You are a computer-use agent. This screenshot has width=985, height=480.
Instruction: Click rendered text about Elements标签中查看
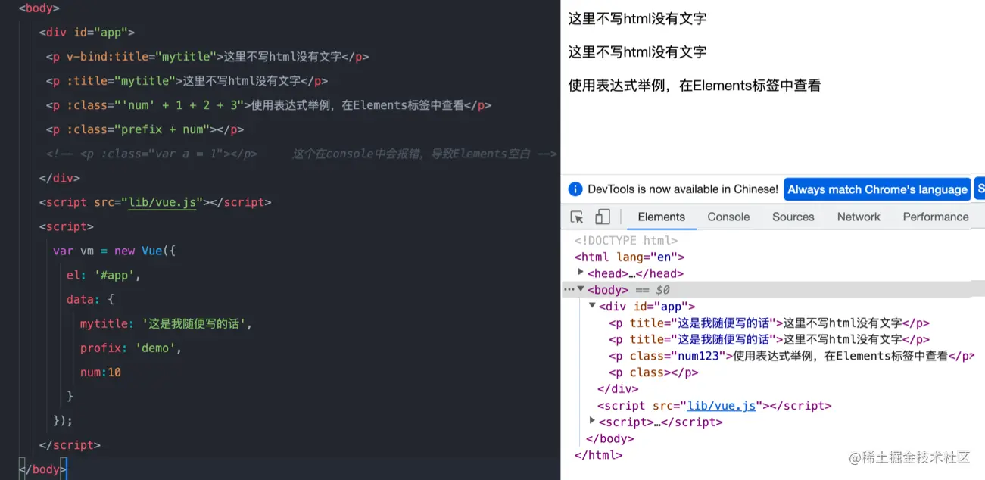coord(694,86)
